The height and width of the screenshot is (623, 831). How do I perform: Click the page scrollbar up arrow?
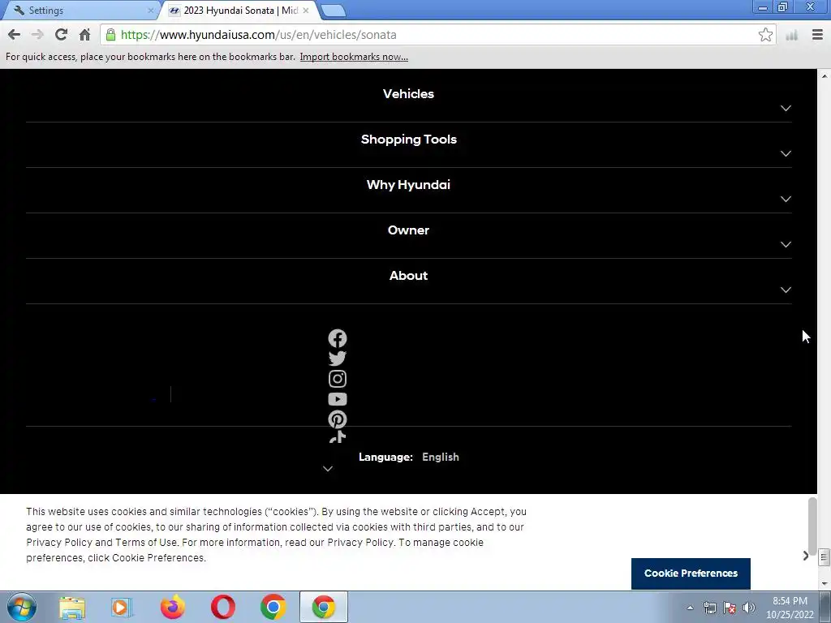point(825,75)
